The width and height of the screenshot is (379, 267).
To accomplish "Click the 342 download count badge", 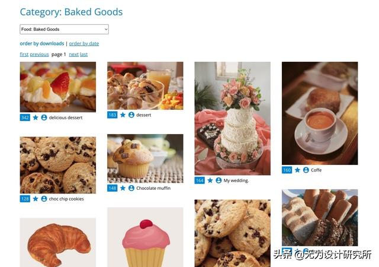I will pos(25,117).
